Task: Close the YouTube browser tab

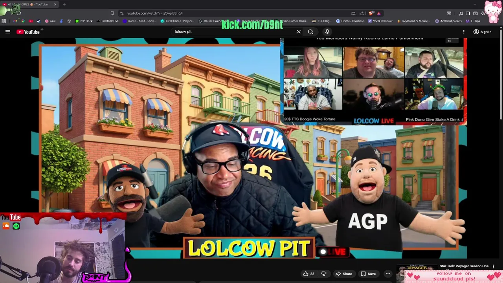Action: click(x=55, y=4)
